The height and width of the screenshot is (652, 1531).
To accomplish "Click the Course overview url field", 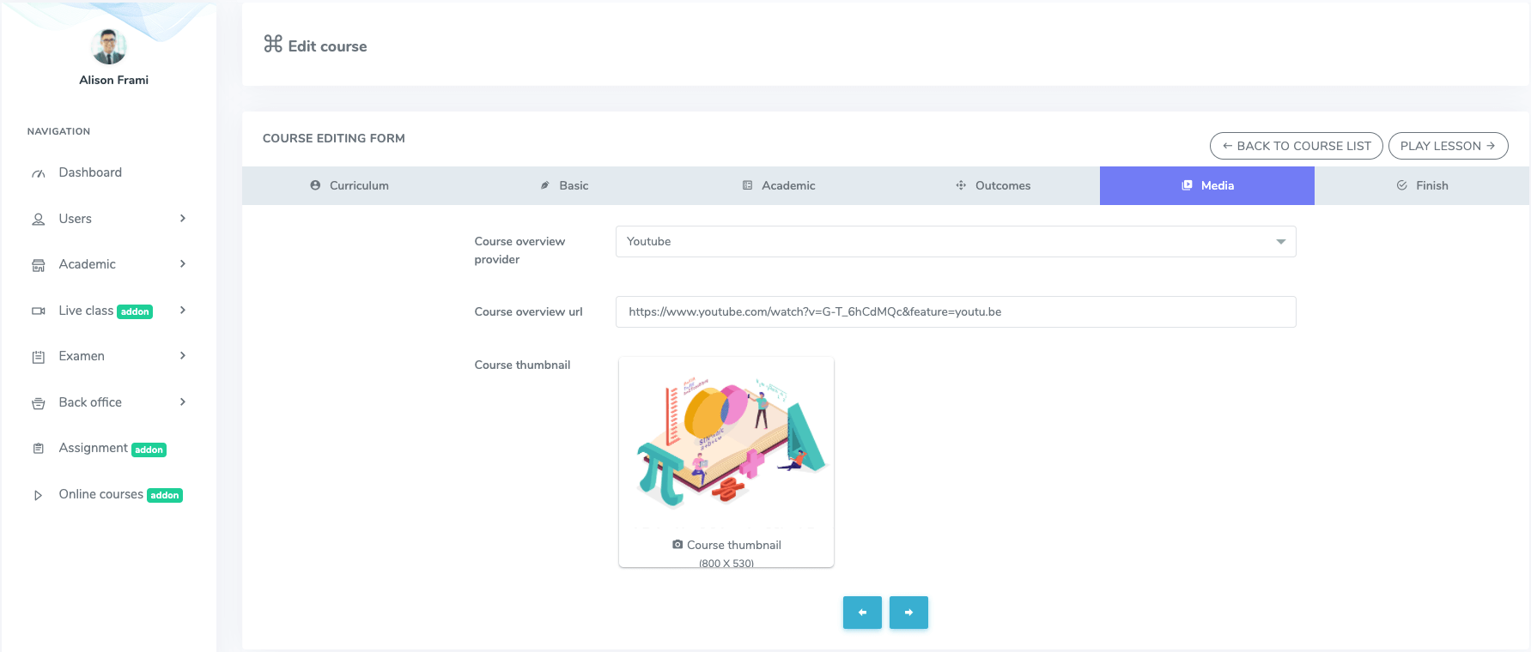I will pyautogui.click(x=955, y=312).
